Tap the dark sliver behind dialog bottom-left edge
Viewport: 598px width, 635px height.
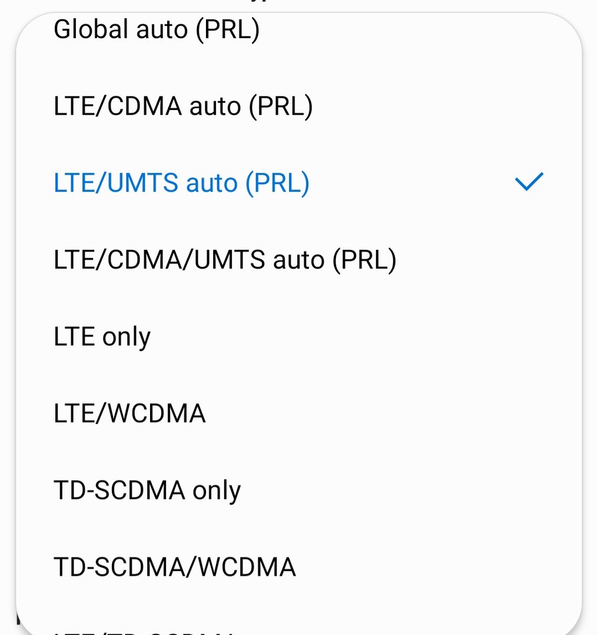point(18,619)
